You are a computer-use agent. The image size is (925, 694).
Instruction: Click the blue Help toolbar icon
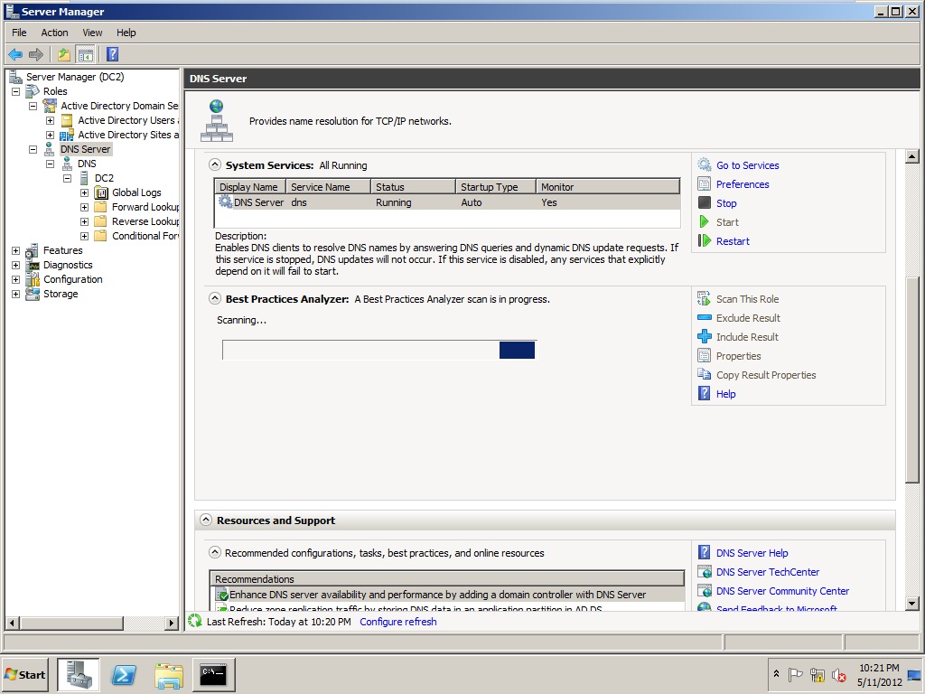pos(112,55)
